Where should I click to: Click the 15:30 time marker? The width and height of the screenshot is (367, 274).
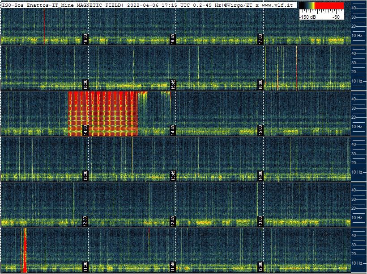[x=85, y=84]
